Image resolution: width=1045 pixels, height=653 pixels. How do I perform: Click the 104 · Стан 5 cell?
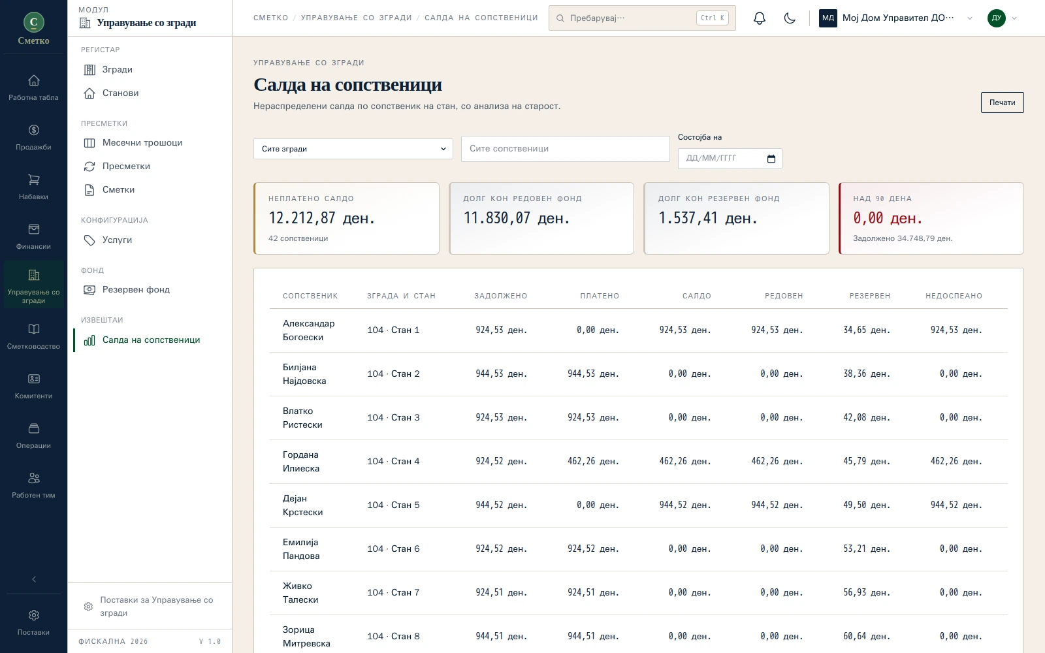[393, 505]
